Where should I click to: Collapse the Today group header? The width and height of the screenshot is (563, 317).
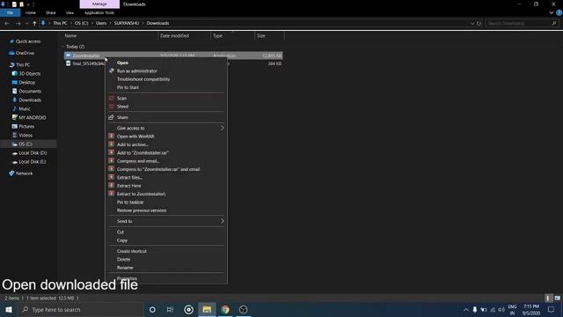point(75,47)
